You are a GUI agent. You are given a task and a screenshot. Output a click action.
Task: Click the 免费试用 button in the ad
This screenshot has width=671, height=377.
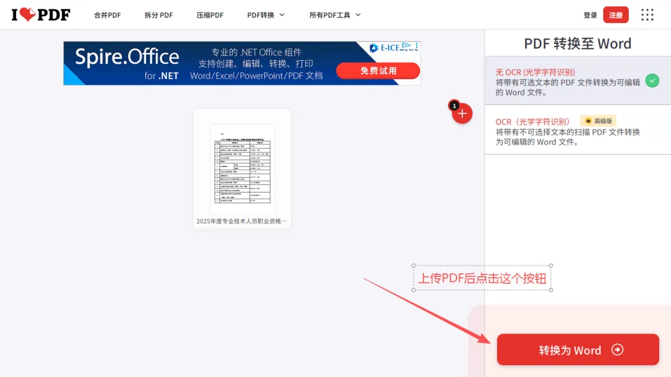pos(378,71)
